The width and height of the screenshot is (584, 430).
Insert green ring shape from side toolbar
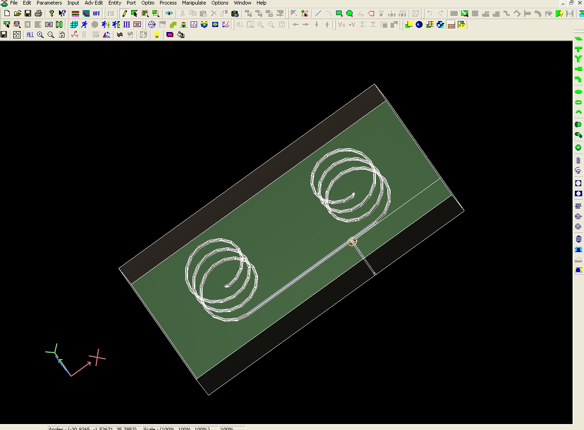pyautogui.click(x=579, y=102)
